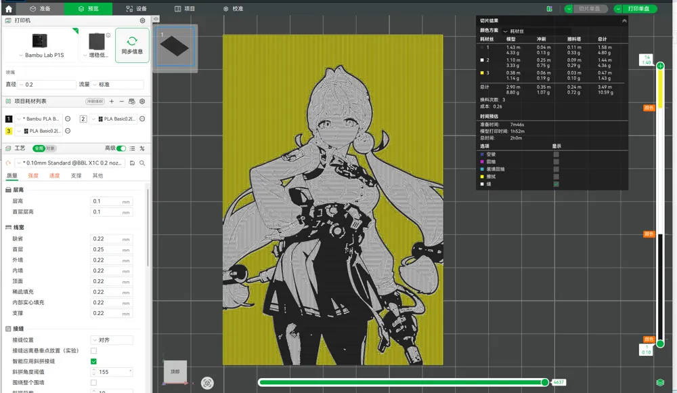
Task: Open the 冲刷体积 flushing volumes button
Action: [95, 101]
